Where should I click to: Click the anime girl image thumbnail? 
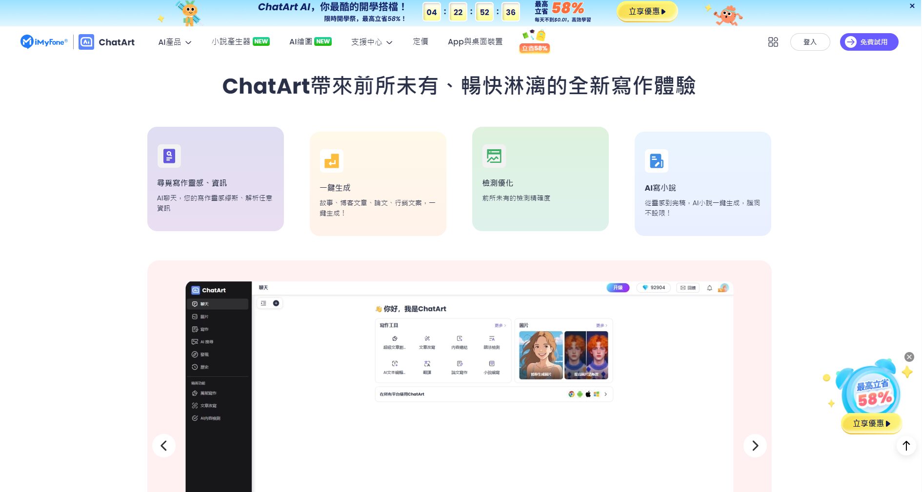[541, 355]
